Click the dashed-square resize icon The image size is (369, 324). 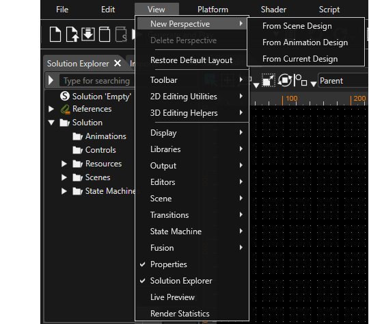pos(269,81)
